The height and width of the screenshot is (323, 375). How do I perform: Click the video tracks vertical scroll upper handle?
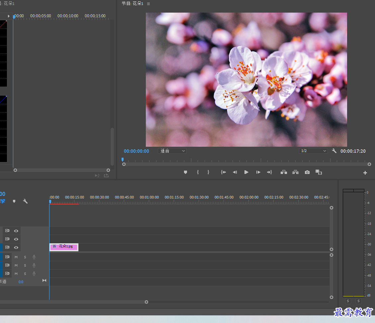click(x=331, y=208)
